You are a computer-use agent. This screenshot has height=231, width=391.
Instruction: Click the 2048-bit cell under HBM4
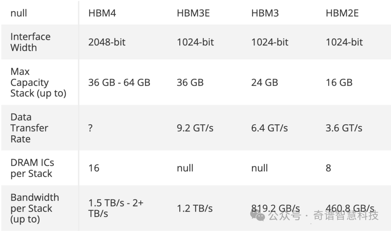point(107,42)
